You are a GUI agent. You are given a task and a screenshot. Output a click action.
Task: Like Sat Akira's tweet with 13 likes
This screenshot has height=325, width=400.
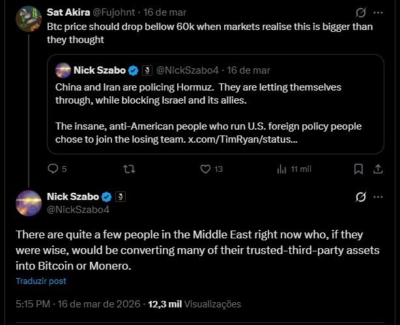click(205, 169)
